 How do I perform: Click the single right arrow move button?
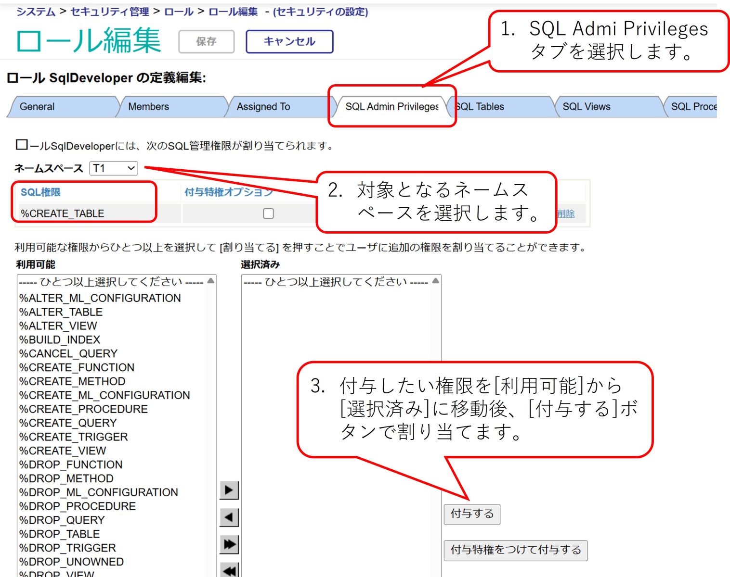[229, 490]
